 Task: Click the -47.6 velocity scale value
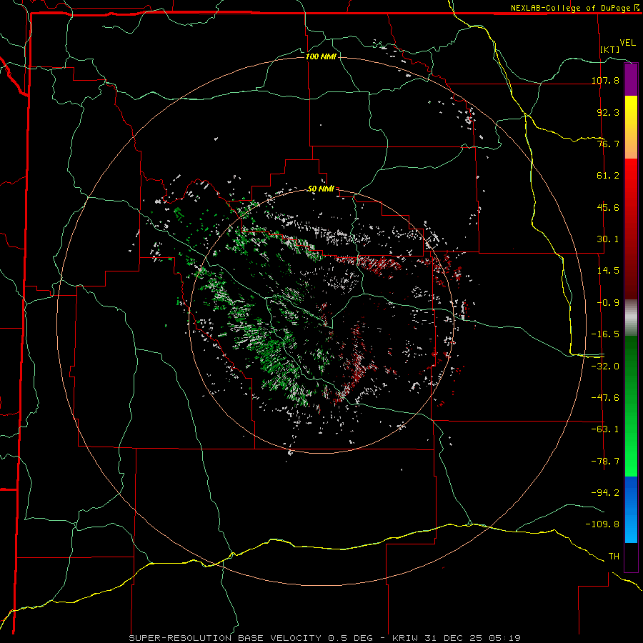(x=605, y=398)
